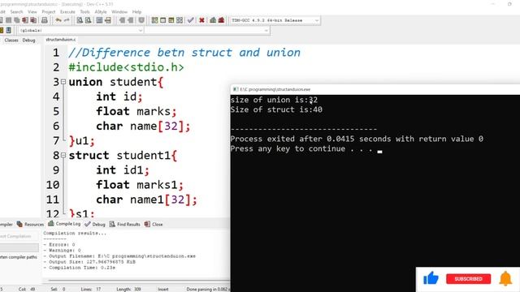The height and width of the screenshot is (292, 520).
Task: Click the Compile Log chart icon
Action: coord(50,224)
